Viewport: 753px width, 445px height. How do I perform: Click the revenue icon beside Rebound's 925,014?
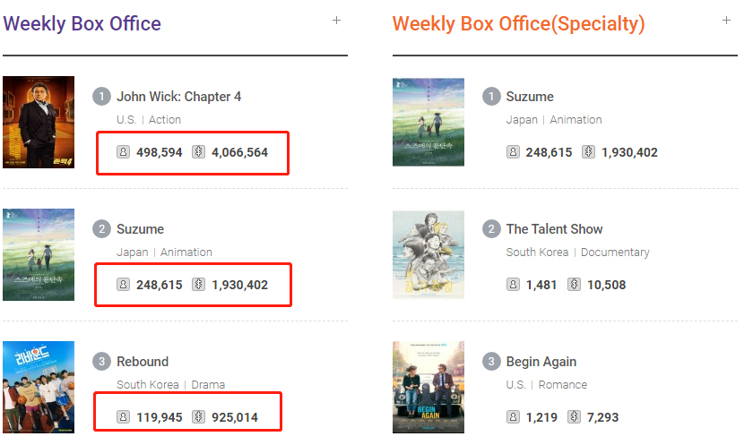coord(198,417)
